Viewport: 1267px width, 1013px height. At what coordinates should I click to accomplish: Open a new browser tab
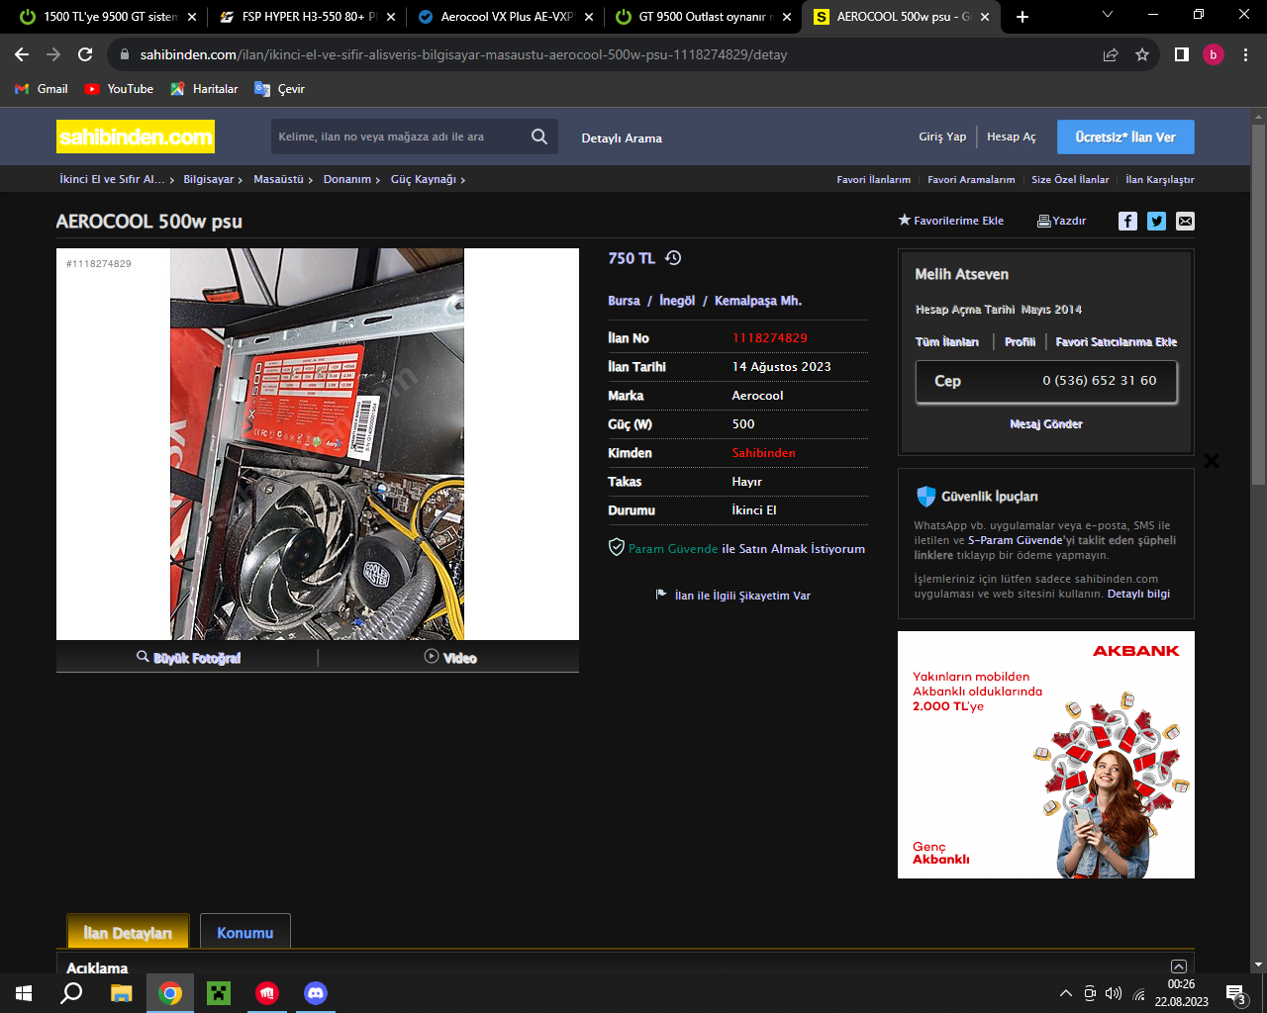(x=1023, y=16)
